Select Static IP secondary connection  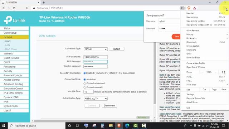click(108, 73)
